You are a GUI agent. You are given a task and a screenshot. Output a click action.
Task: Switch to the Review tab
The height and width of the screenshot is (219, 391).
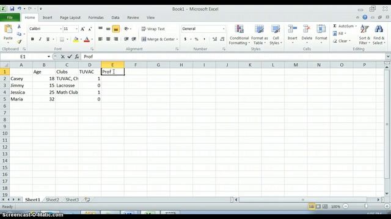(133, 18)
